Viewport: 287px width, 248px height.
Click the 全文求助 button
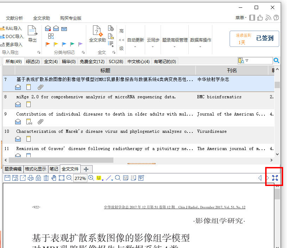pos(97,35)
